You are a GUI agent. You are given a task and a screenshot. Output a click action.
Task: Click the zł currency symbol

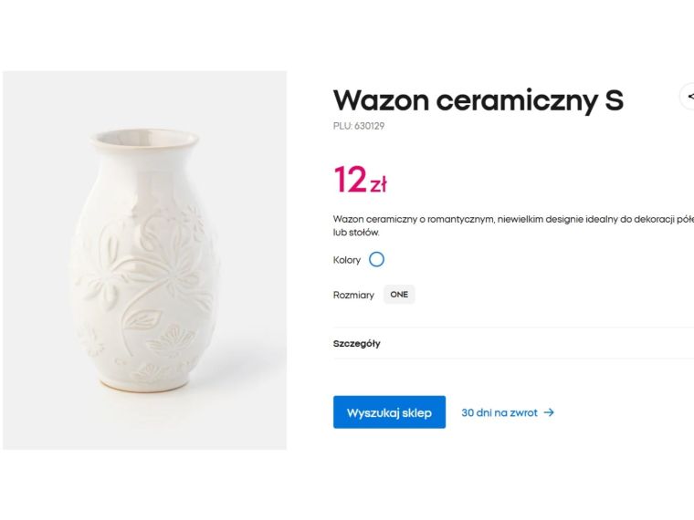378,185
